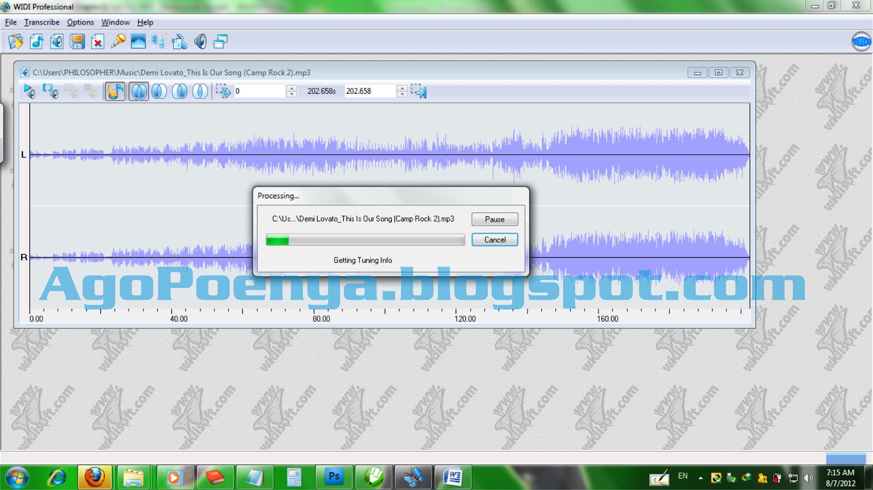Click the set selection end arrow icon
873x490 pixels.
tap(418, 91)
